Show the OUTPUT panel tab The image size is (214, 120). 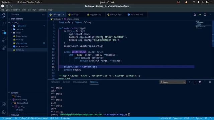(66, 82)
